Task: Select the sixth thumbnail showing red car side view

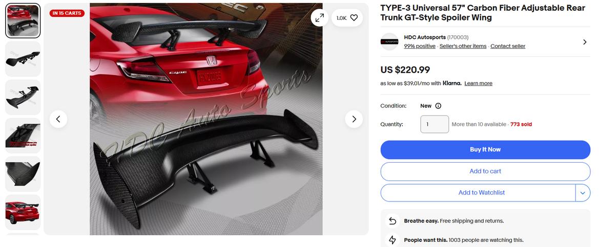Action: pos(23,212)
